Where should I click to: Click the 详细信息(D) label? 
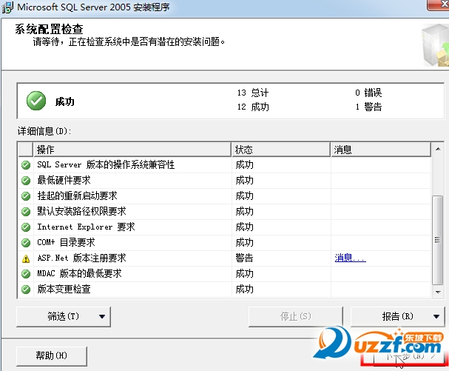(44, 131)
